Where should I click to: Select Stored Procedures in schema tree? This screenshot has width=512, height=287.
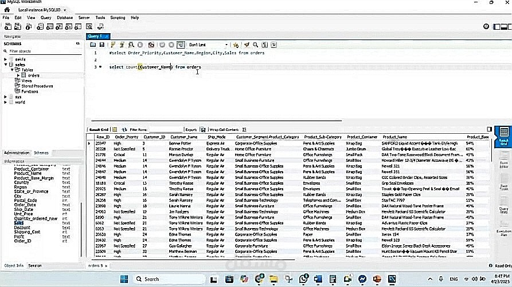point(37,86)
